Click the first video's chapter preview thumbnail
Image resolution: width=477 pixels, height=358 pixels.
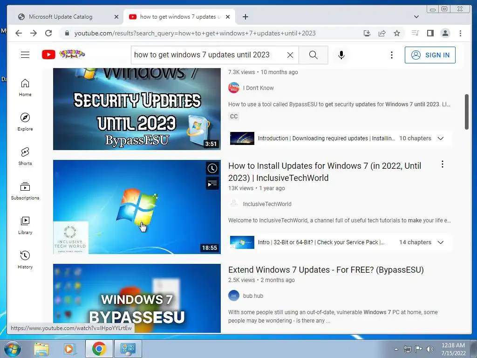[242, 138]
